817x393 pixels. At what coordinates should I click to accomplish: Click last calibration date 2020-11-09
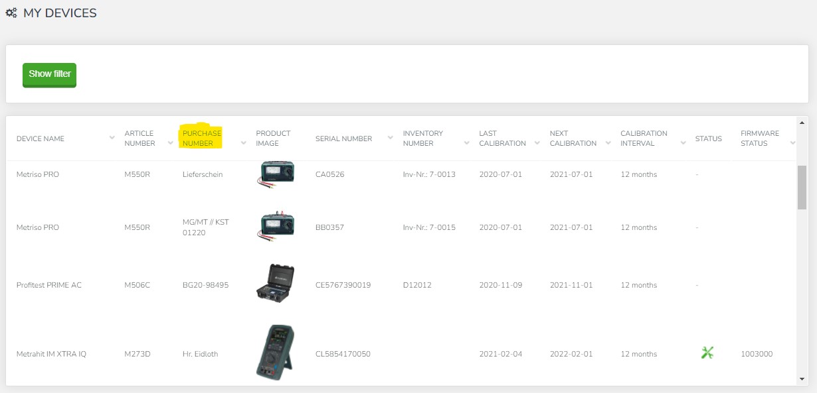pos(501,285)
